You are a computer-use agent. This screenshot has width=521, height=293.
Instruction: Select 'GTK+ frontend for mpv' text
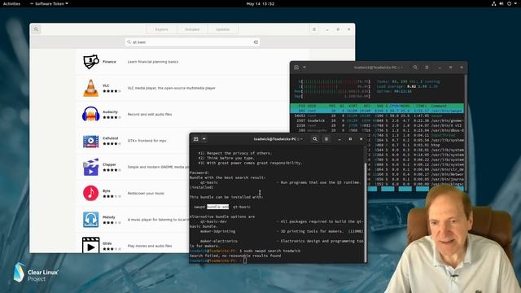tap(147, 141)
